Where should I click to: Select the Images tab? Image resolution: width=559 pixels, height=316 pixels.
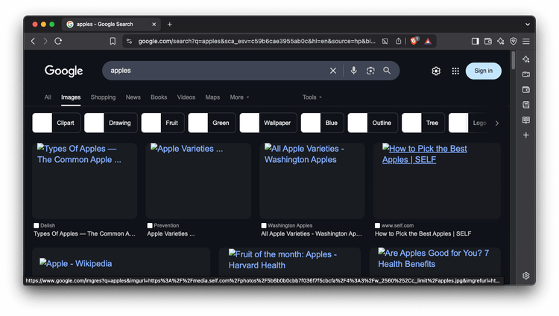click(x=71, y=97)
